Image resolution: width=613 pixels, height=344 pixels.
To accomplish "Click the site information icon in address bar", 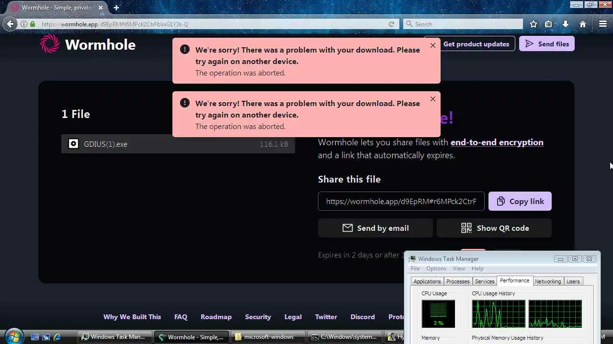I will (24, 24).
